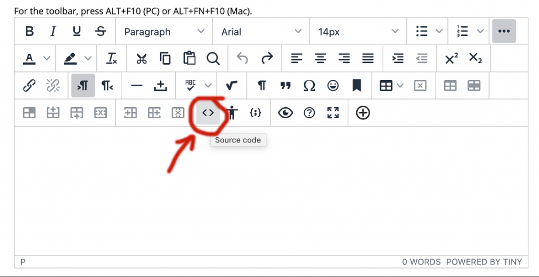Viewport: 539px width, 277px height.
Task: Expand the Arial font family dropdown
Action: tap(261, 32)
